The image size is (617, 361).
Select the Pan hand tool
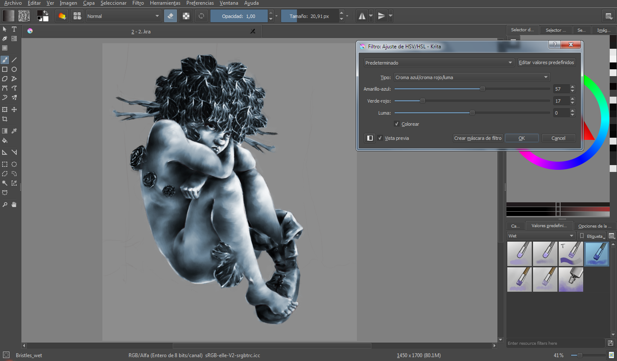click(14, 204)
